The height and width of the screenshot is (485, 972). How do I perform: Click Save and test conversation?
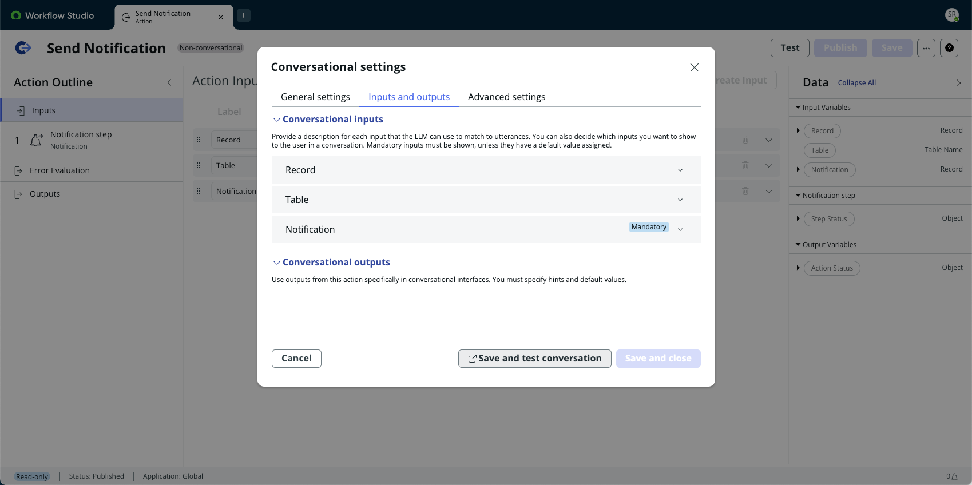[x=535, y=359]
